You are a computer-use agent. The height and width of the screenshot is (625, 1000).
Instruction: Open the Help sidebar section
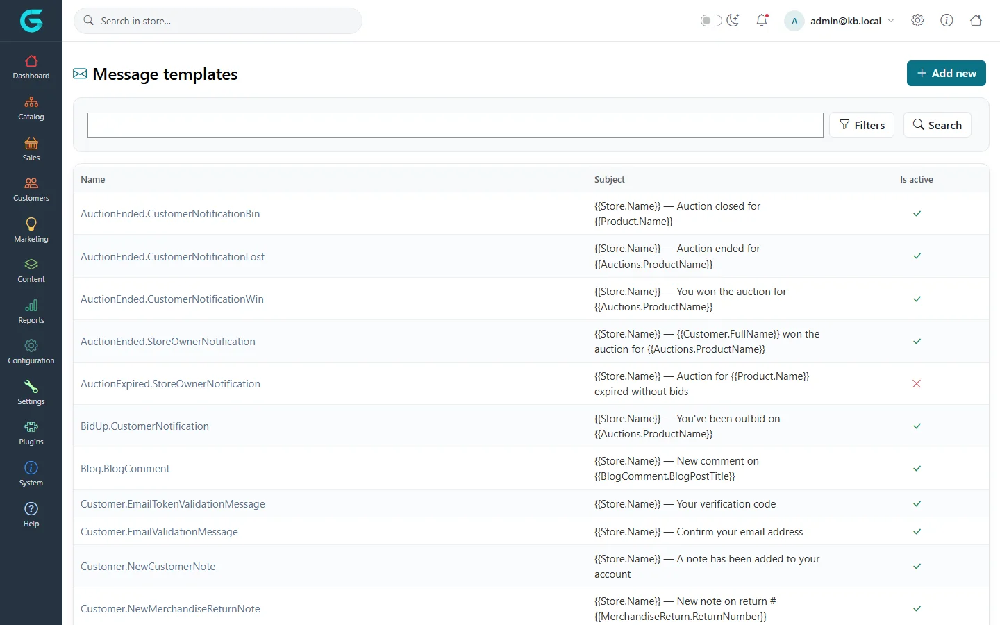pos(31,515)
